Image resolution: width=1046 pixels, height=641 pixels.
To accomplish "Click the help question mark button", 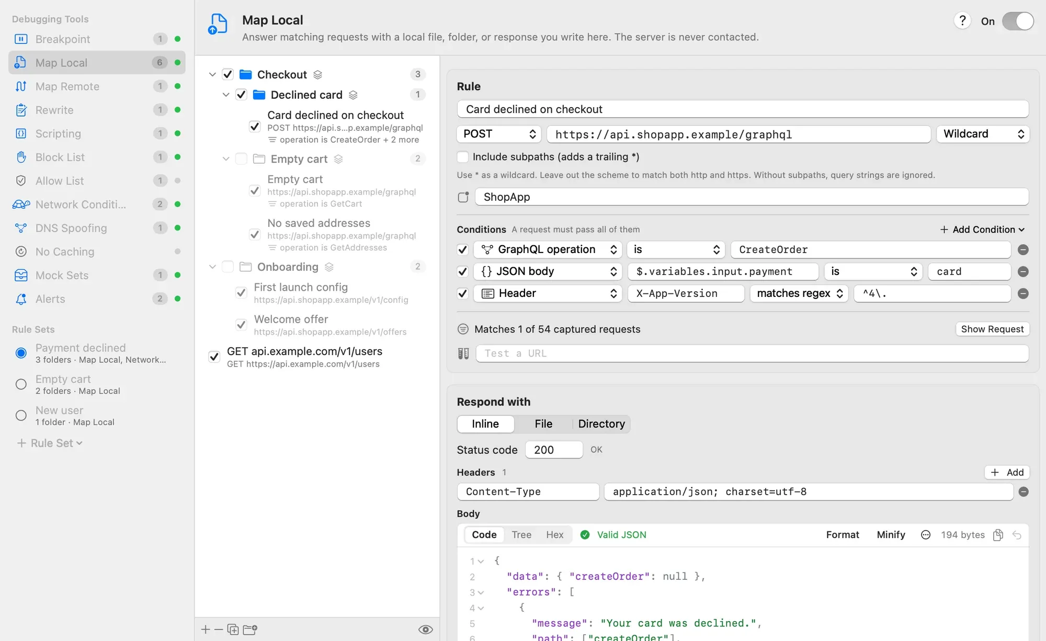I will [x=962, y=21].
